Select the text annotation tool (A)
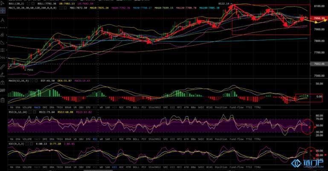 coord(3,19)
